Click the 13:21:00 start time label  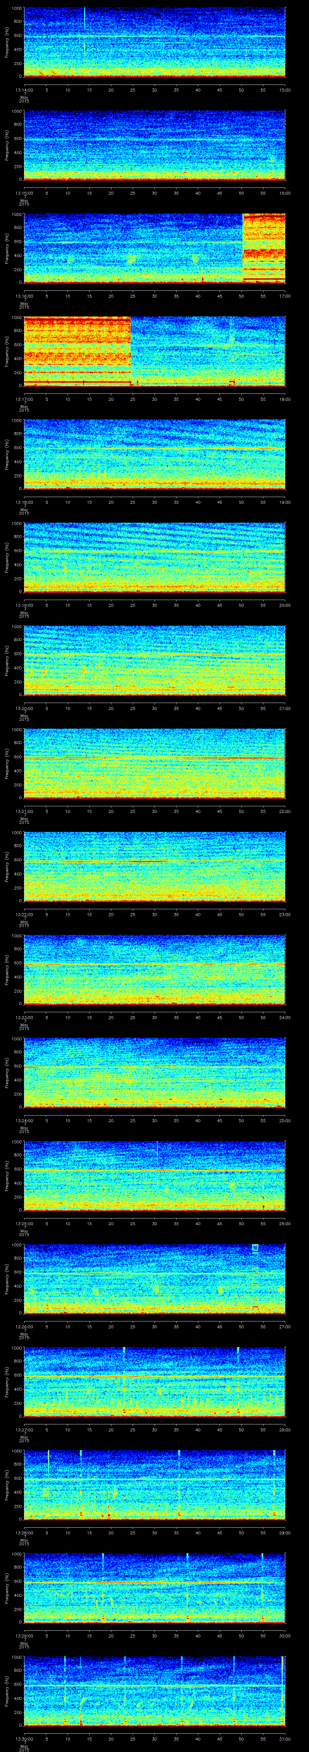pos(24,811)
